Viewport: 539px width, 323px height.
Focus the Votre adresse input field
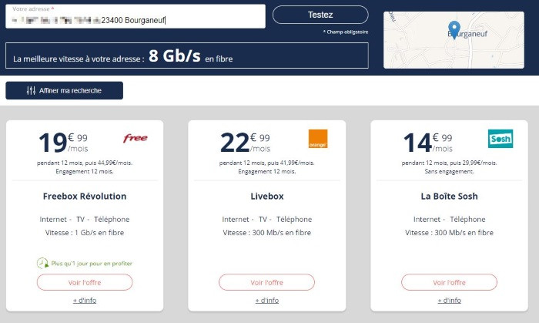point(136,16)
